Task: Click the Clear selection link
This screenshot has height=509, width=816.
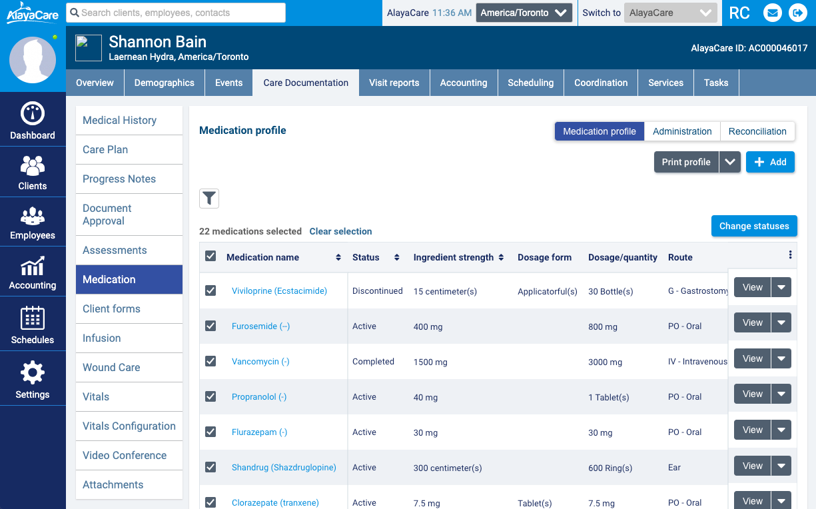Action: point(340,231)
